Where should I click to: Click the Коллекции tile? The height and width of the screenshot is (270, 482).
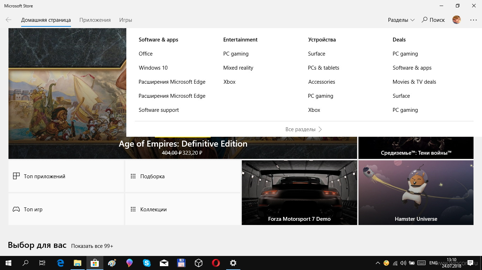183,209
